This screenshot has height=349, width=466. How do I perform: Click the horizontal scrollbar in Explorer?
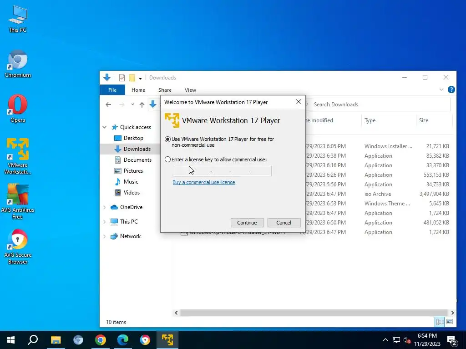pyautogui.click(x=314, y=313)
